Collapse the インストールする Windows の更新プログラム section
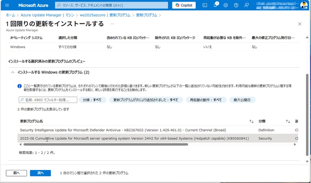The width and height of the screenshot is (311, 183). [13, 72]
